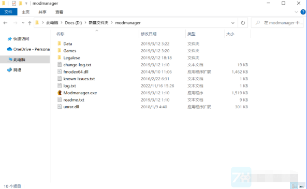307x189 pixels.
Task: Click the file name change-log.txt
Action: click(77, 65)
